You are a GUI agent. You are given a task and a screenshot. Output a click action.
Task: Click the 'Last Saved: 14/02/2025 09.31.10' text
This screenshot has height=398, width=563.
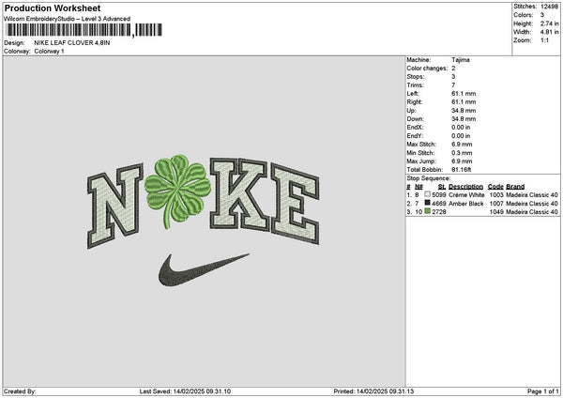185,391
